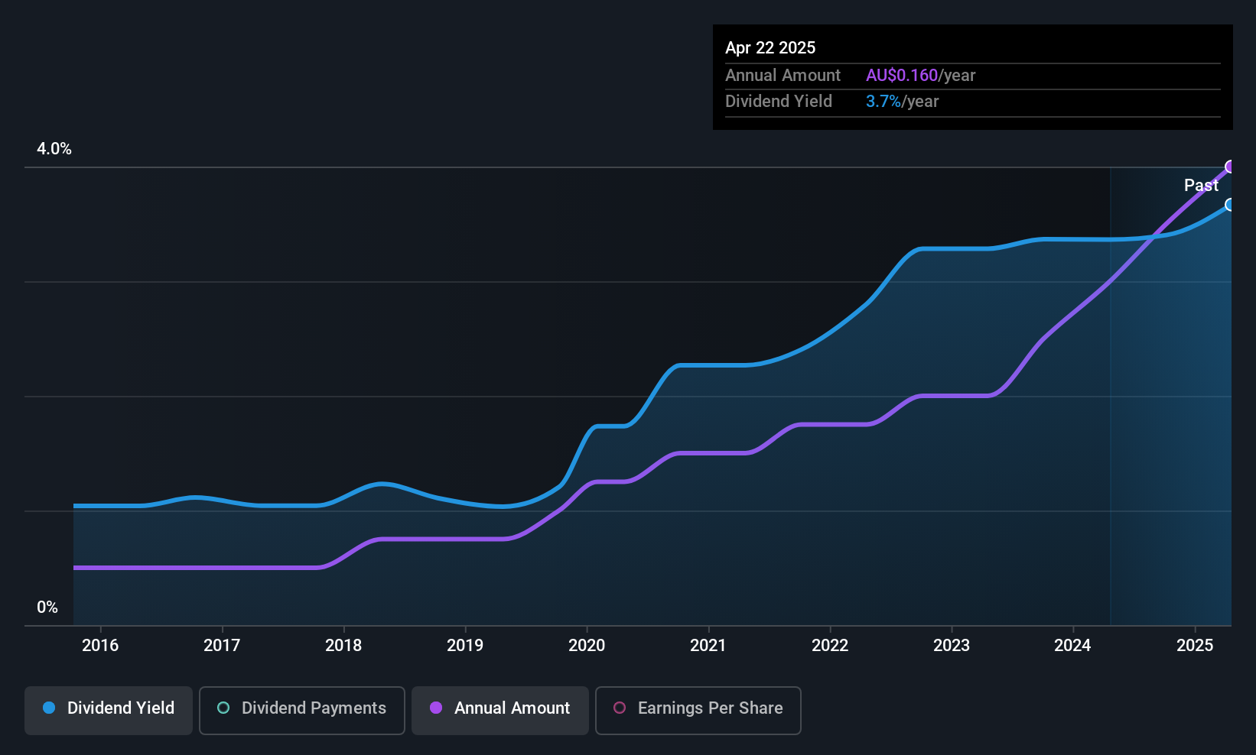Click the 3.7%/year yield value in tooltip
This screenshot has width=1256, height=755.
coord(902,102)
